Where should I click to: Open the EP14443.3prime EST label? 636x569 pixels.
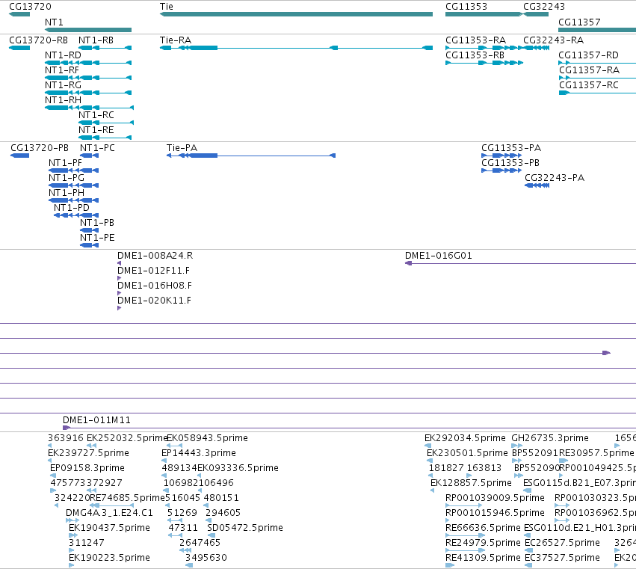(x=199, y=453)
